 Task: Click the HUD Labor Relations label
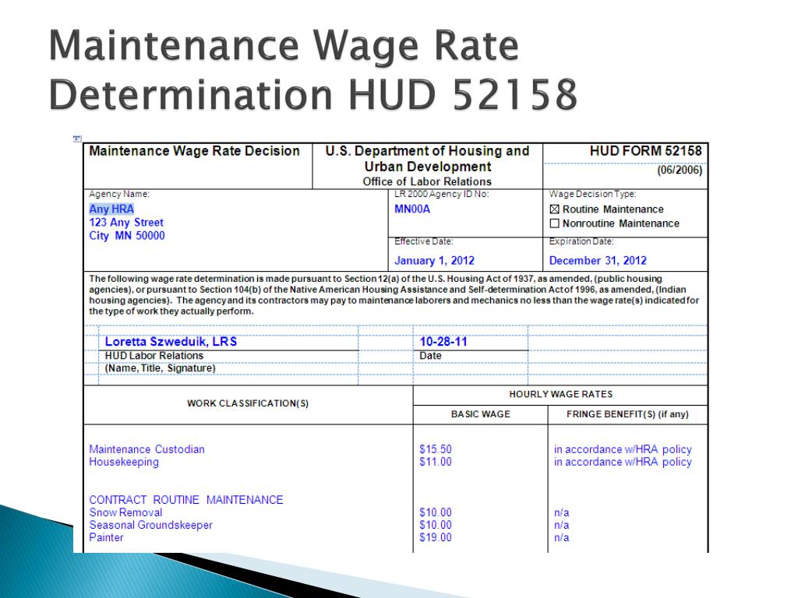coord(154,355)
